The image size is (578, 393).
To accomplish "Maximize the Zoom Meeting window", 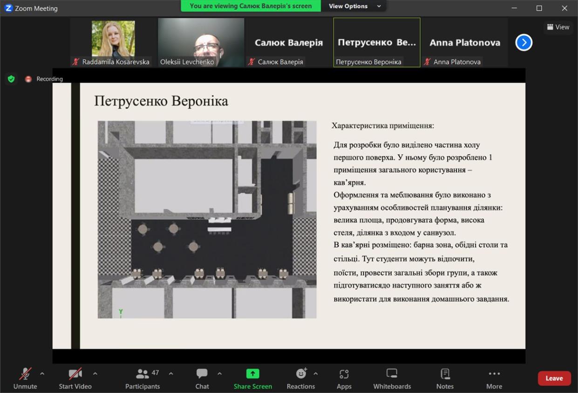I will (x=539, y=8).
